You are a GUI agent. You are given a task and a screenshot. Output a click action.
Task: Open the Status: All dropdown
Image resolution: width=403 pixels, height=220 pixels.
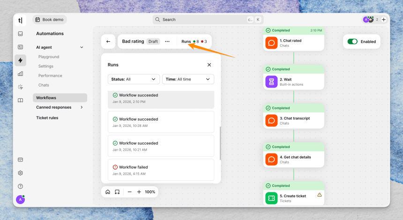click(x=134, y=79)
